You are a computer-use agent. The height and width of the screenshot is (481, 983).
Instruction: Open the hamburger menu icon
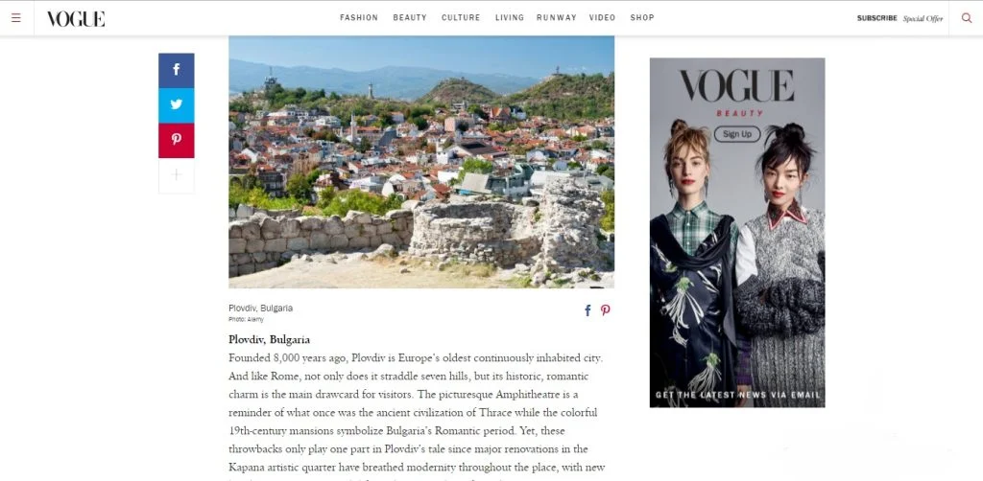pyautogui.click(x=16, y=18)
